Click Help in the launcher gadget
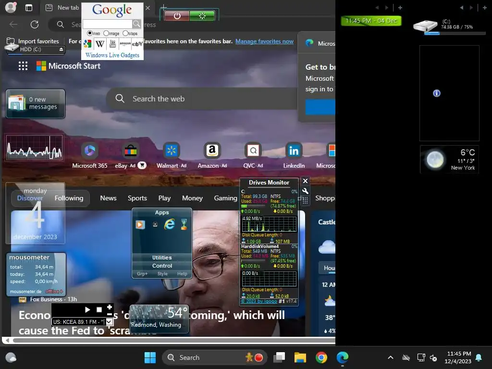The width and height of the screenshot is (492, 369). (182, 273)
